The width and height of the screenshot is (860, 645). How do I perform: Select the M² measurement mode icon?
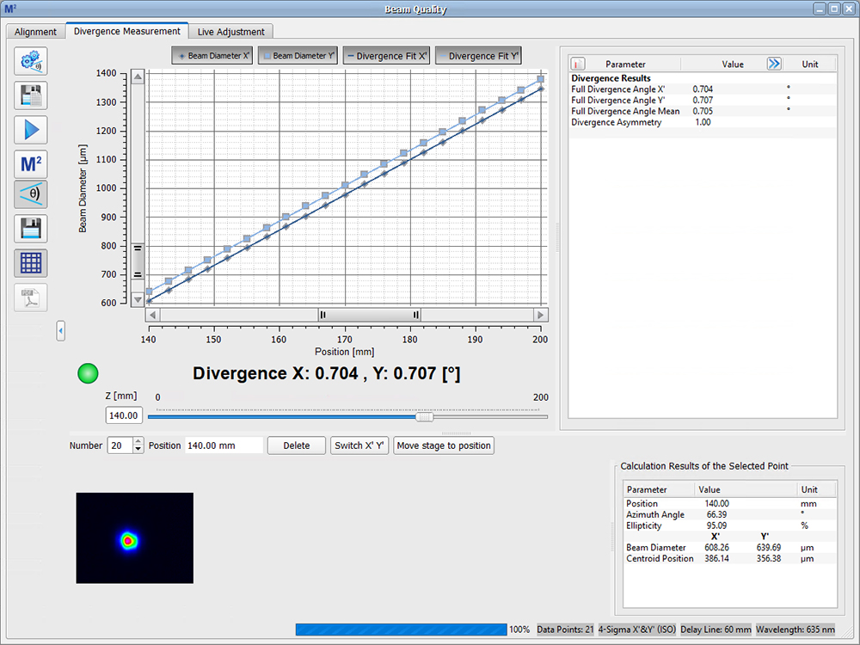(x=31, y=164)
